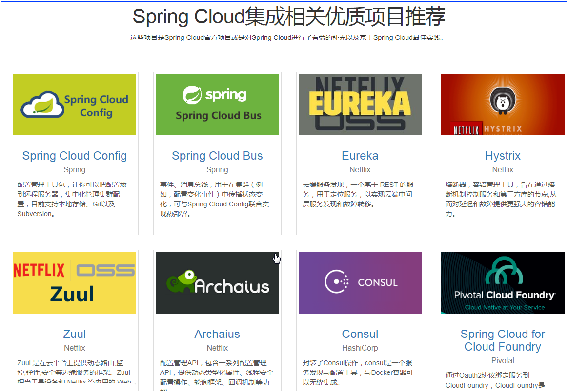This screenshot has height=391, width=568.
Task: Select the HashiCorp vendor label under Consul
Action: pos(360,348)
